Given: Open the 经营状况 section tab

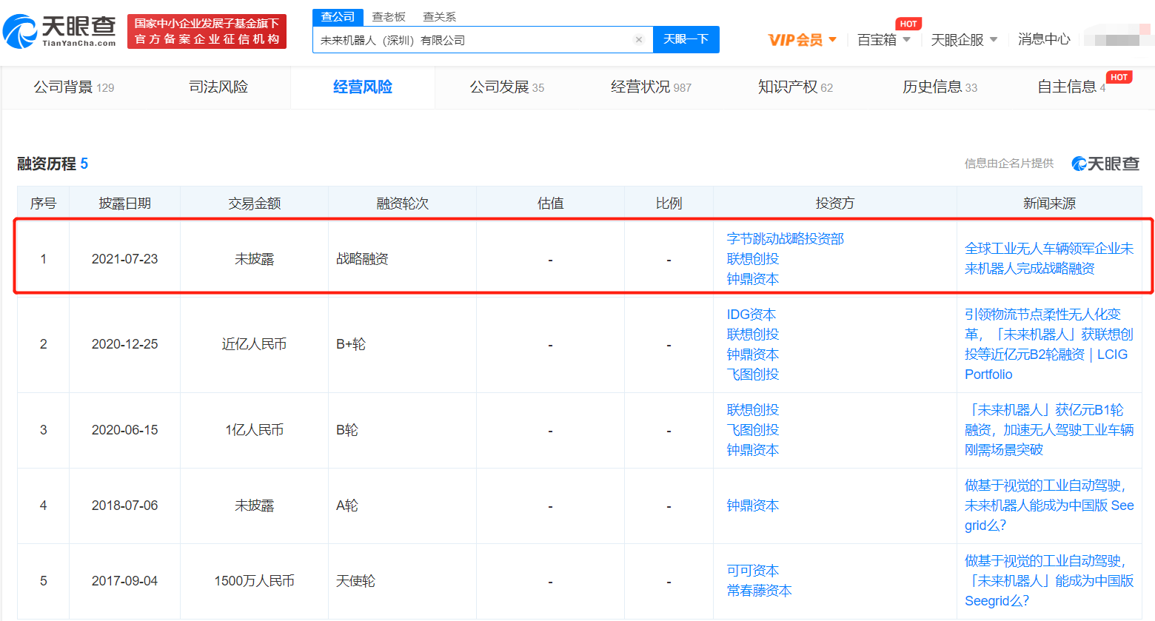Looking at the screenshot, I should [x=652, y=87].
